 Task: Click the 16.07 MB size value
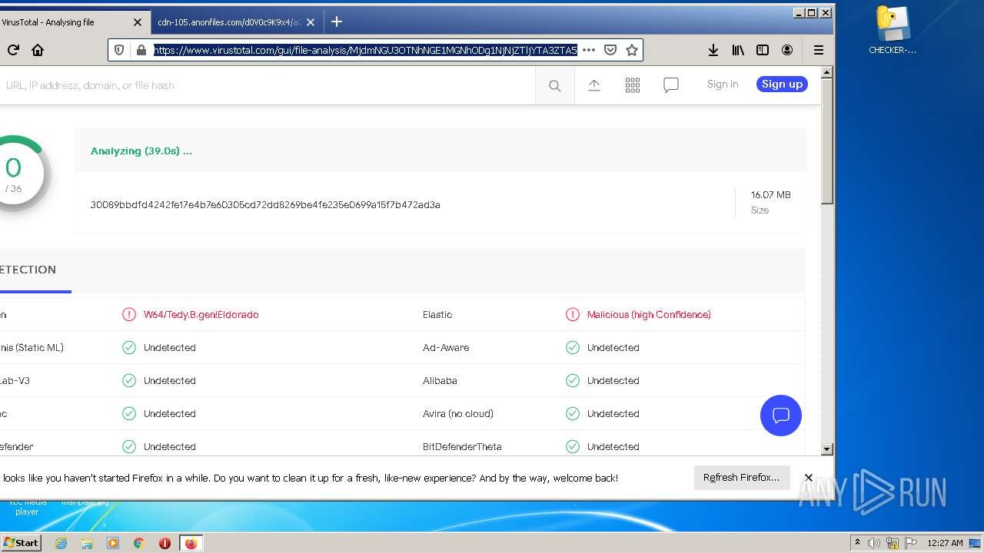point(771,195)
